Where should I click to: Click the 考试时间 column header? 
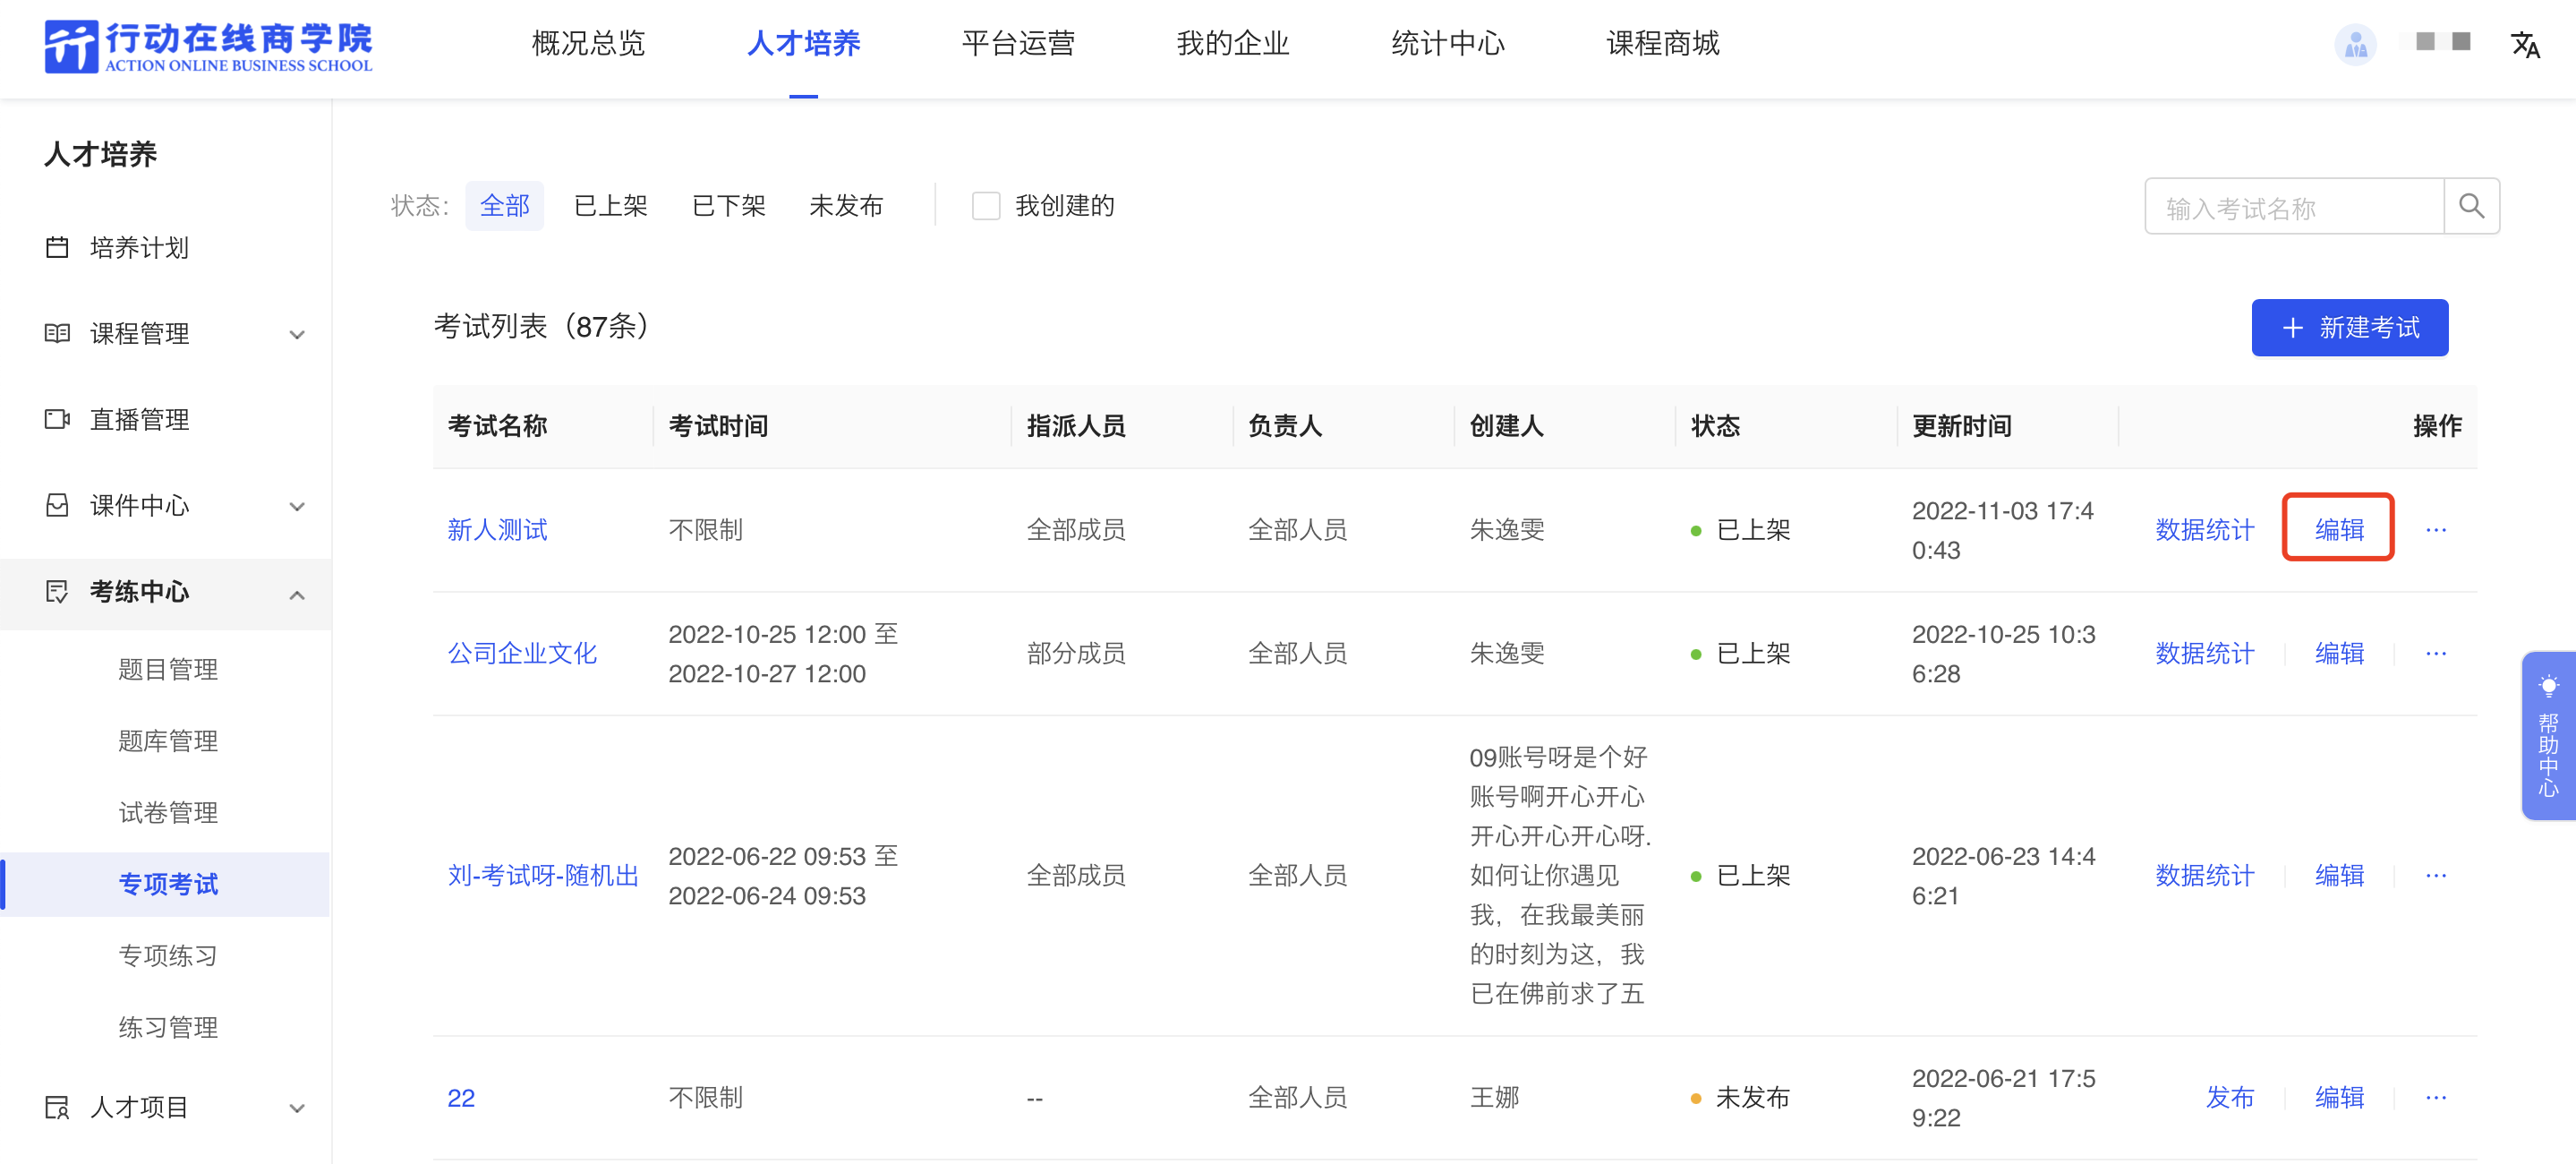pos(718,426)
